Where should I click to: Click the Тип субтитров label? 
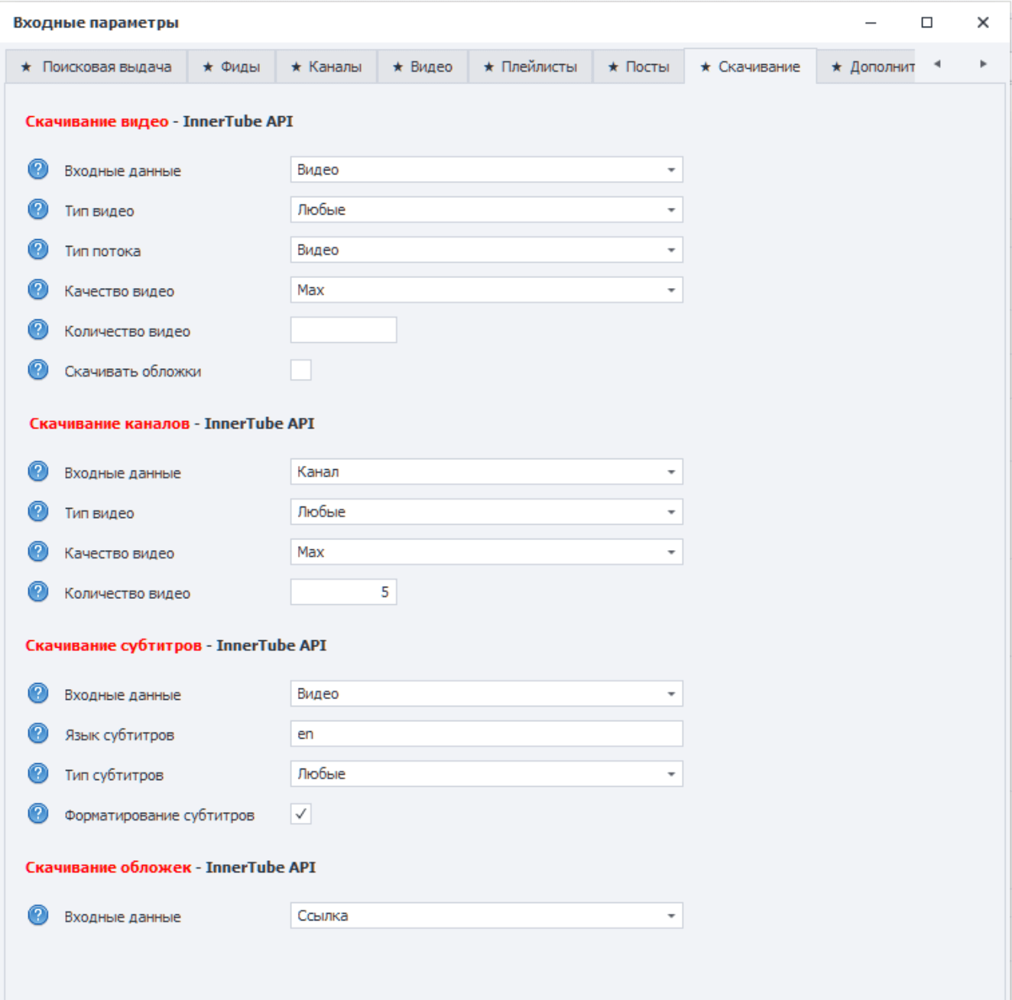tap(114, 775)
